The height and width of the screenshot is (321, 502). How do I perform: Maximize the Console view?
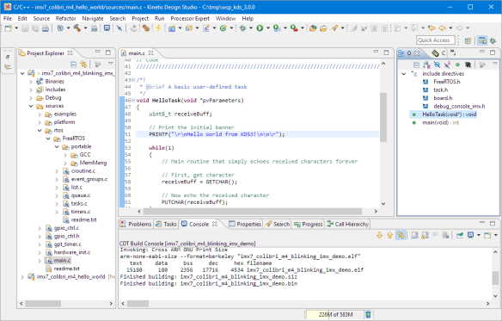(x=493, y=223)
